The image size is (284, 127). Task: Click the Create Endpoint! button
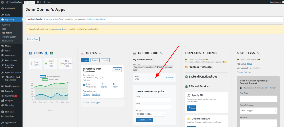144,120
